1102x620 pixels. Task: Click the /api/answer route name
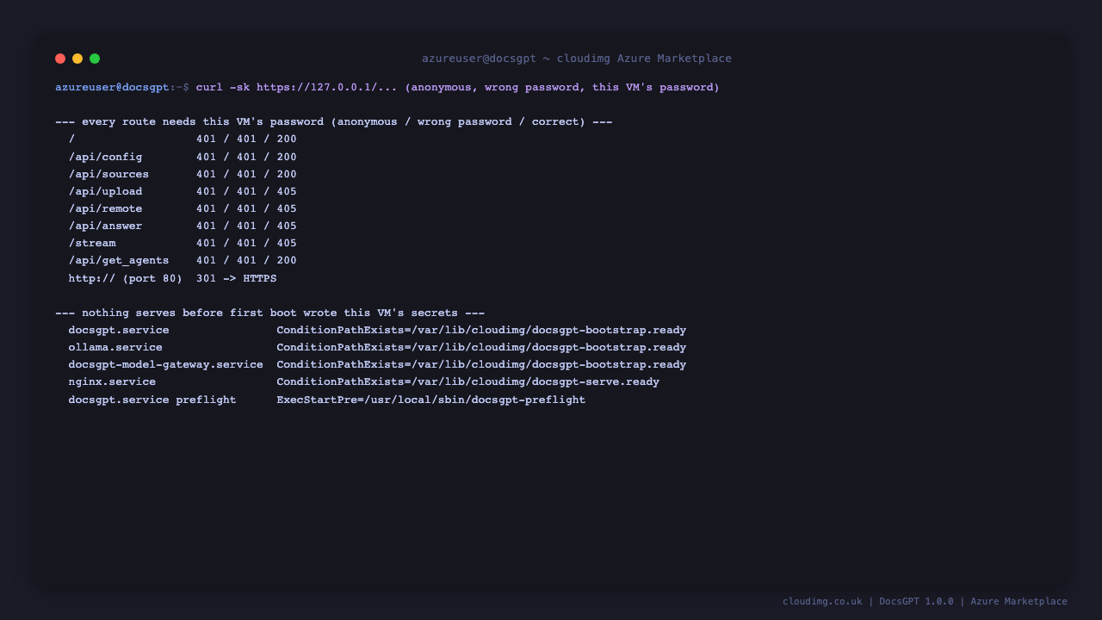point(106,226)
